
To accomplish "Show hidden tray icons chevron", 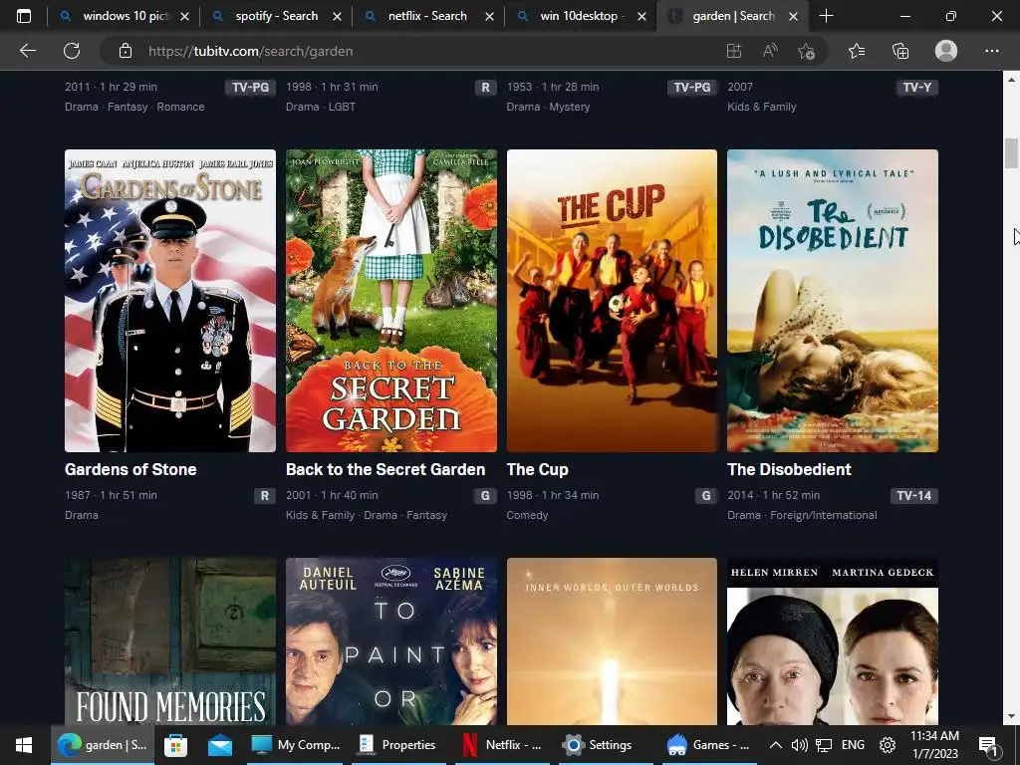I will [x=775, y=745].
